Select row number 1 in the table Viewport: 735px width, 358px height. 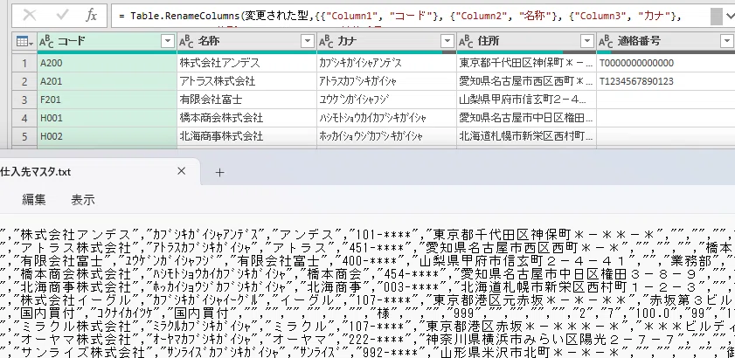click(24, 63)
